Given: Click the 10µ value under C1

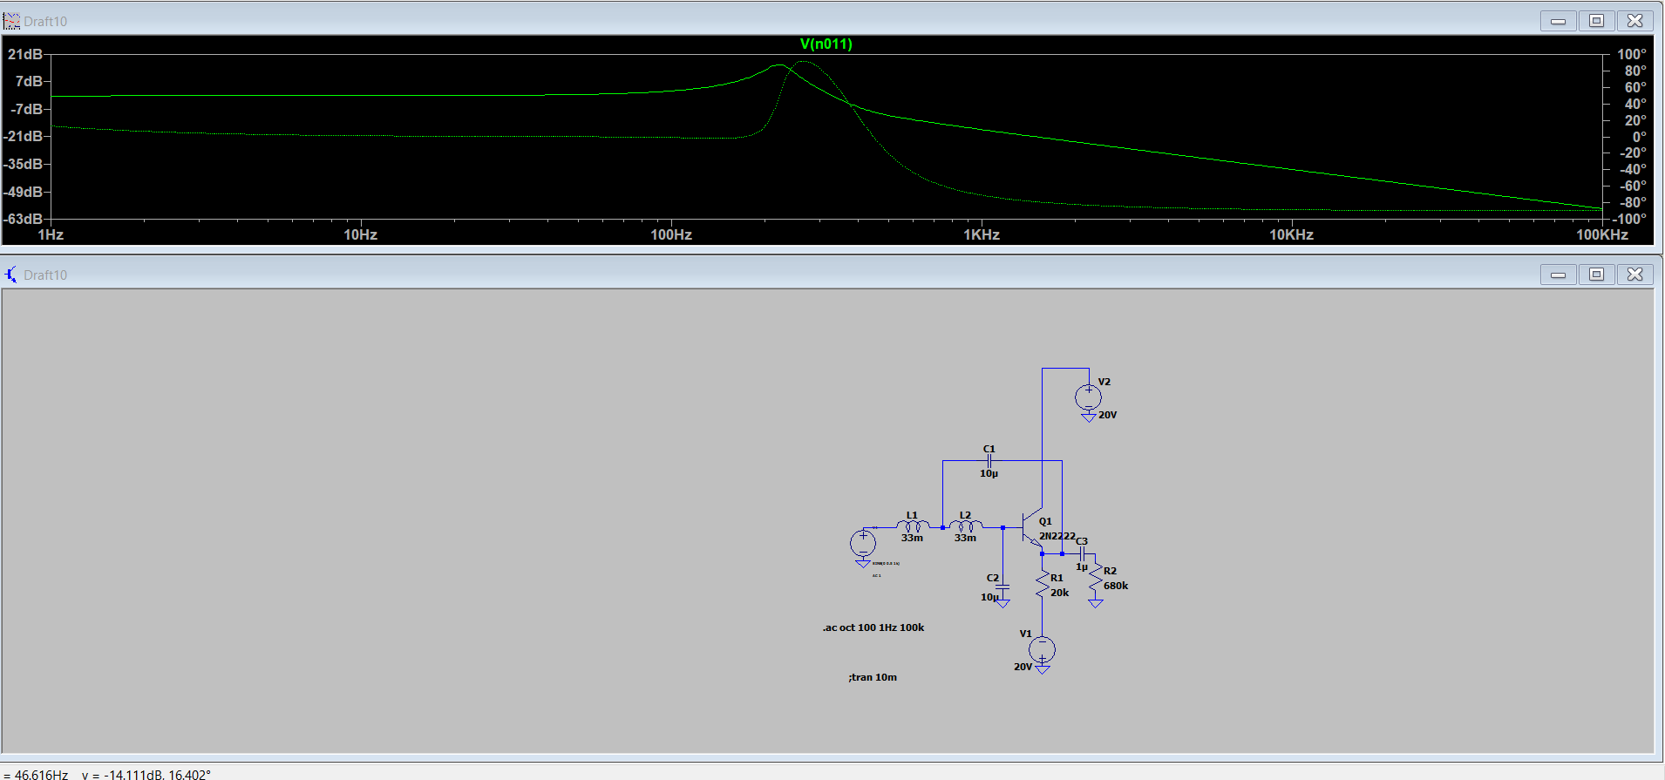Looking at the screenshot, I should point(989,473).
